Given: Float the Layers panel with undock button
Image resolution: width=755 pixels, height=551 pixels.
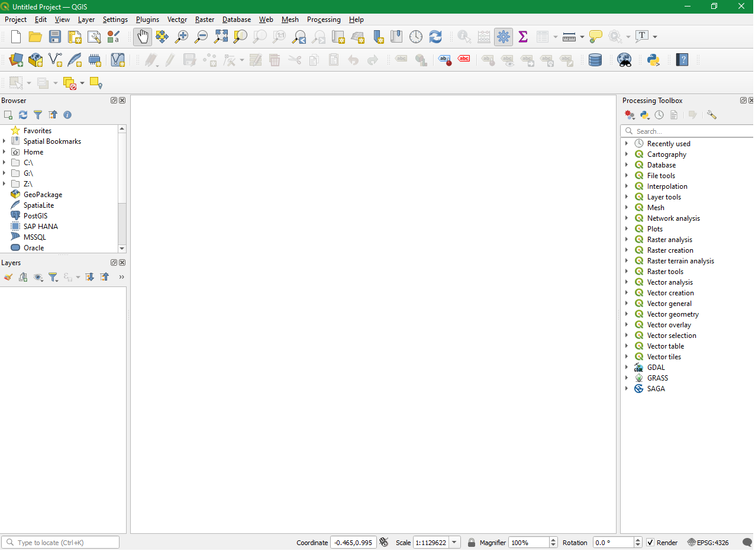Looking at the screenshot, I should (x=114, y=263).
